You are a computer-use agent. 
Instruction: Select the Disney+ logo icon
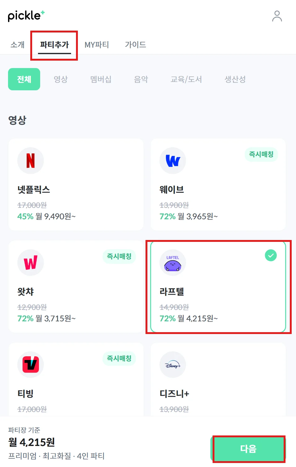[x=173, y=365]
